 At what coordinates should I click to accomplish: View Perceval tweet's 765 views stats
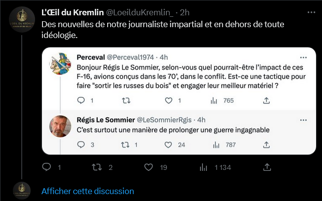pos(214,100)
